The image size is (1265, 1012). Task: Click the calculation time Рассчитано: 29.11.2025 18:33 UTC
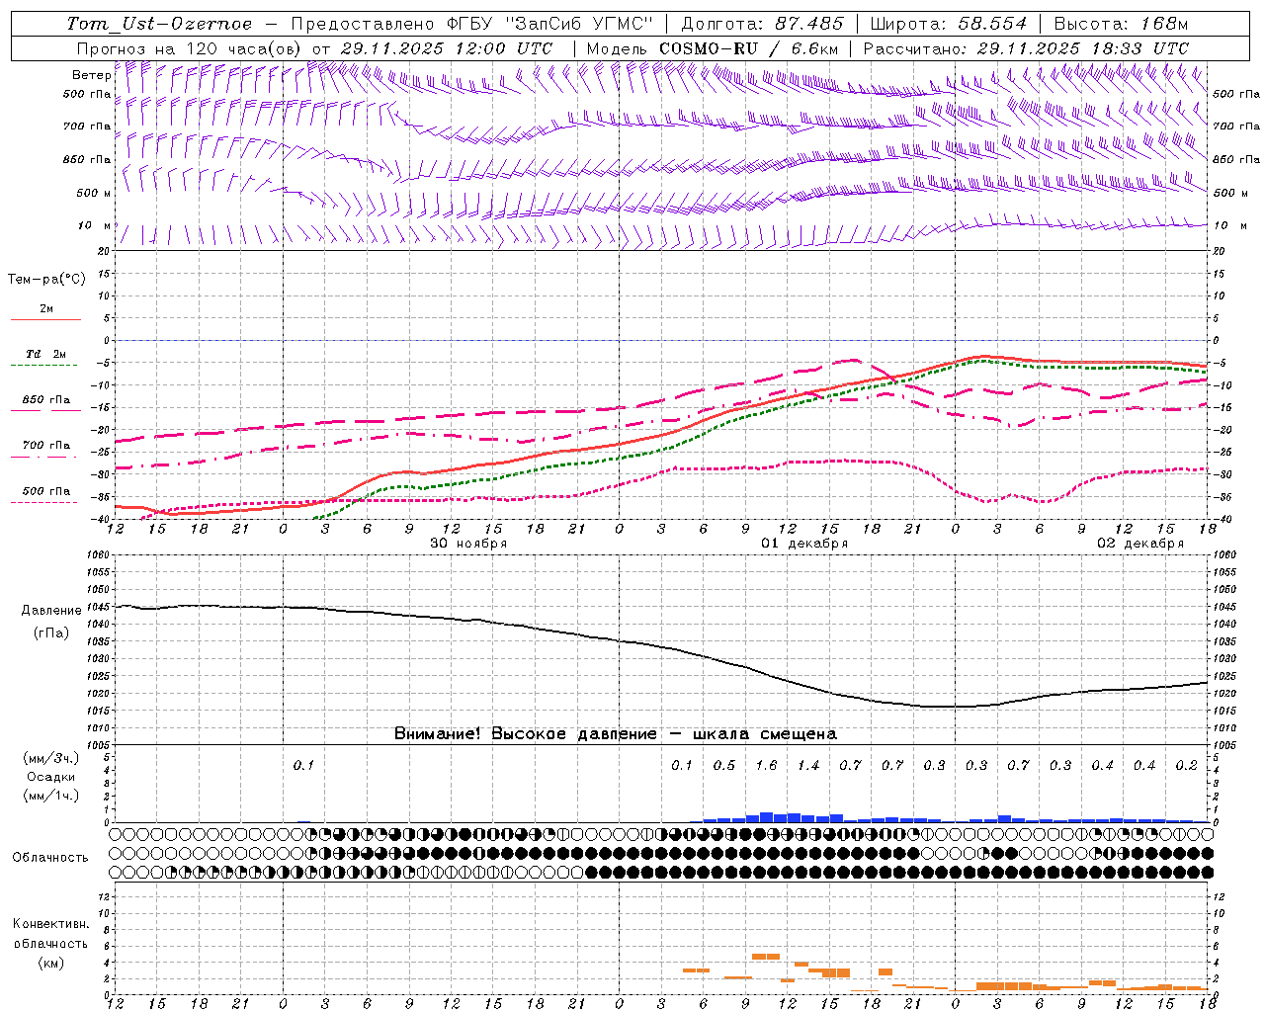(x=1026, y=48)
